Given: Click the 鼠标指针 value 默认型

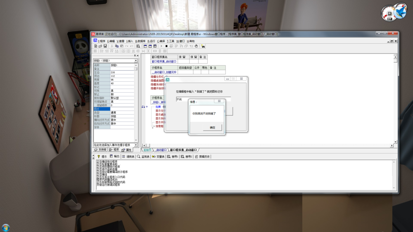Looking at the screenshot, I should pos(122,98).
